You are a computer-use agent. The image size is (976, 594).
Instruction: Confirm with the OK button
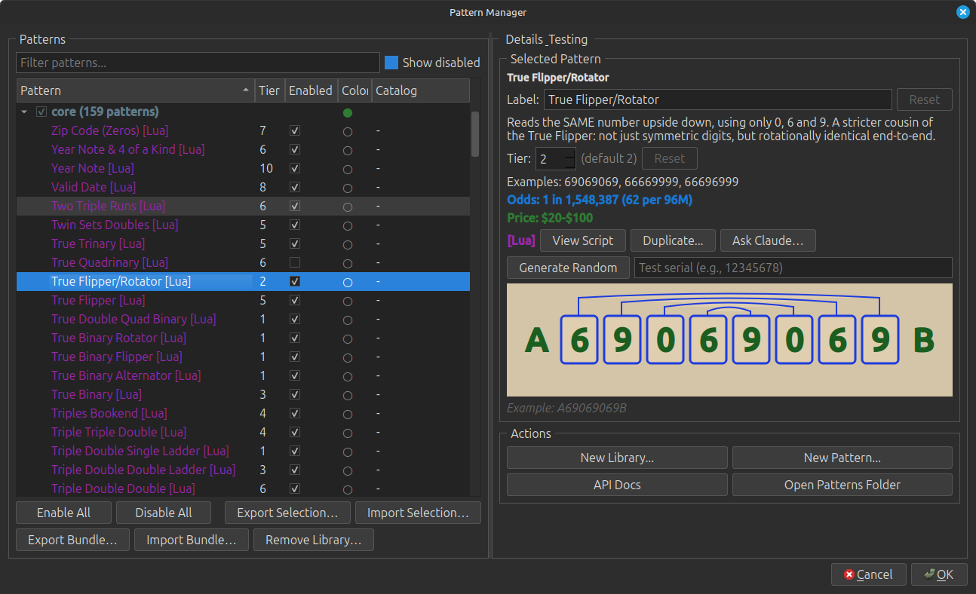coord(939,574)
